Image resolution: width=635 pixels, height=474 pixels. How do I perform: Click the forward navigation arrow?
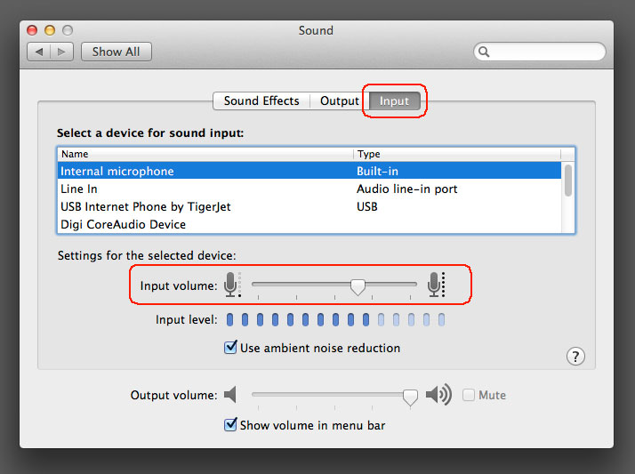[61, 52]
